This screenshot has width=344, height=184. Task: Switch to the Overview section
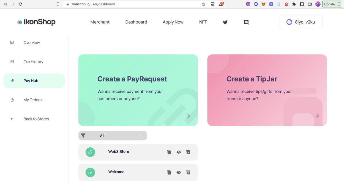(x=32, y=43)
